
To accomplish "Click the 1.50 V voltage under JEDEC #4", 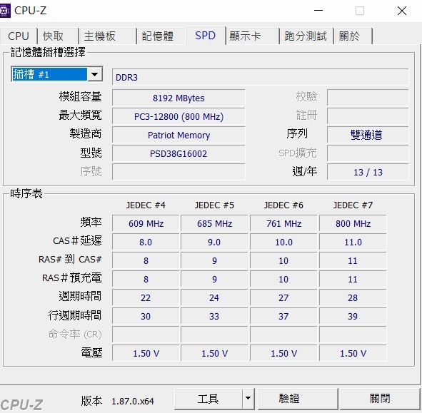I will pos(146,353).
